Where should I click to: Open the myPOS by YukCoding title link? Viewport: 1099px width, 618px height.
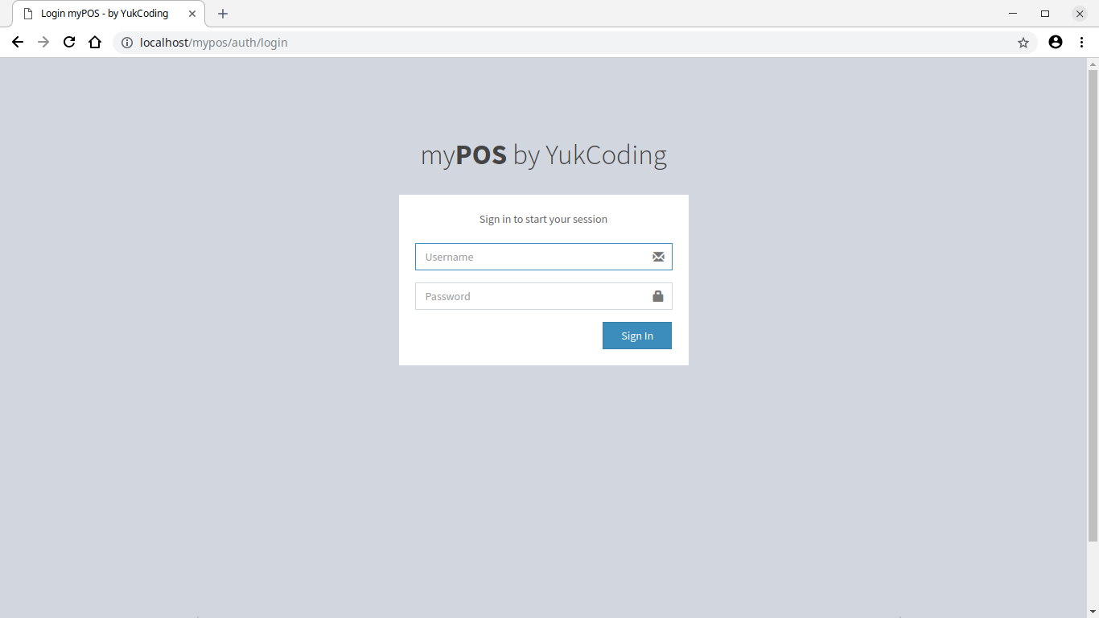[544, 154]
